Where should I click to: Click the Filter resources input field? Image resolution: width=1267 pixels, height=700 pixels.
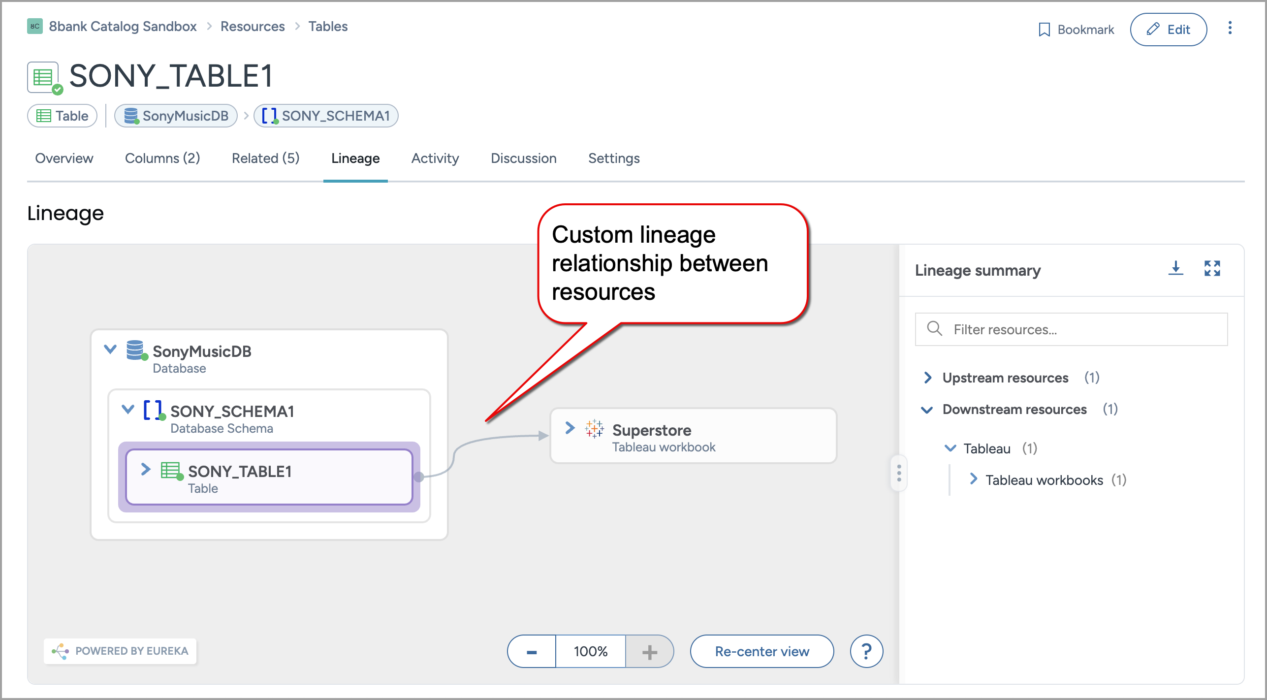1071,329
